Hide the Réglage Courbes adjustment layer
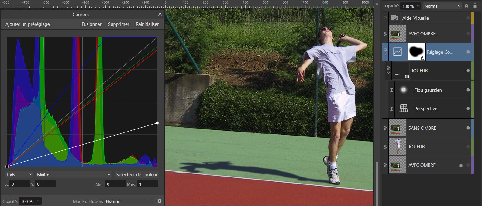Image resolution: width=482 pixels, height=206 pixels. (468, 52)
